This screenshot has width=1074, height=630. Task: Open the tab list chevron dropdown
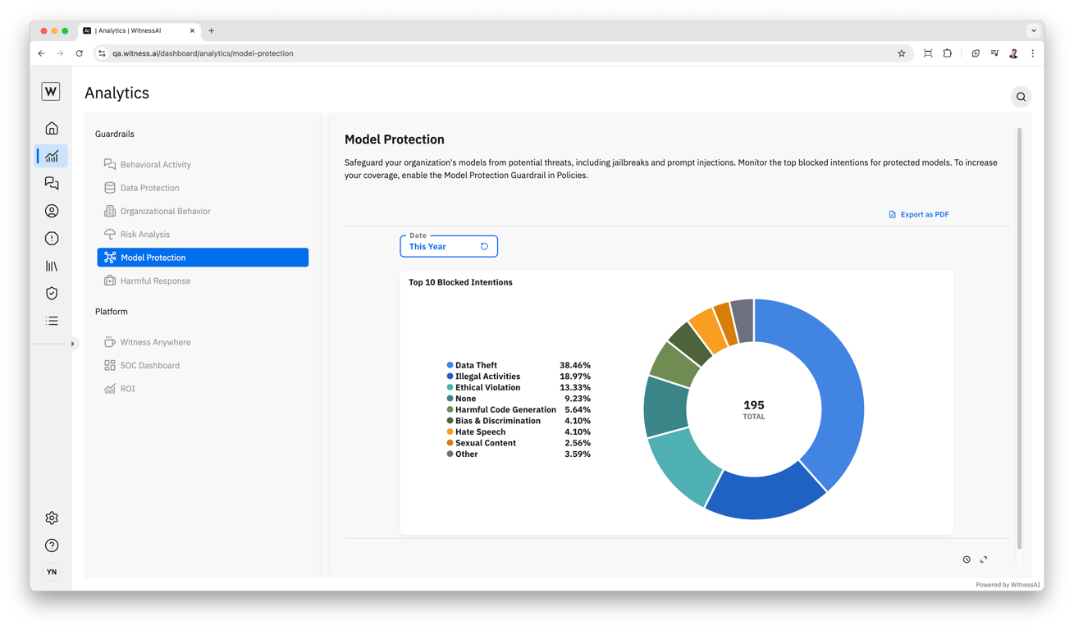pyautogui.click(x=1034, y=30)
